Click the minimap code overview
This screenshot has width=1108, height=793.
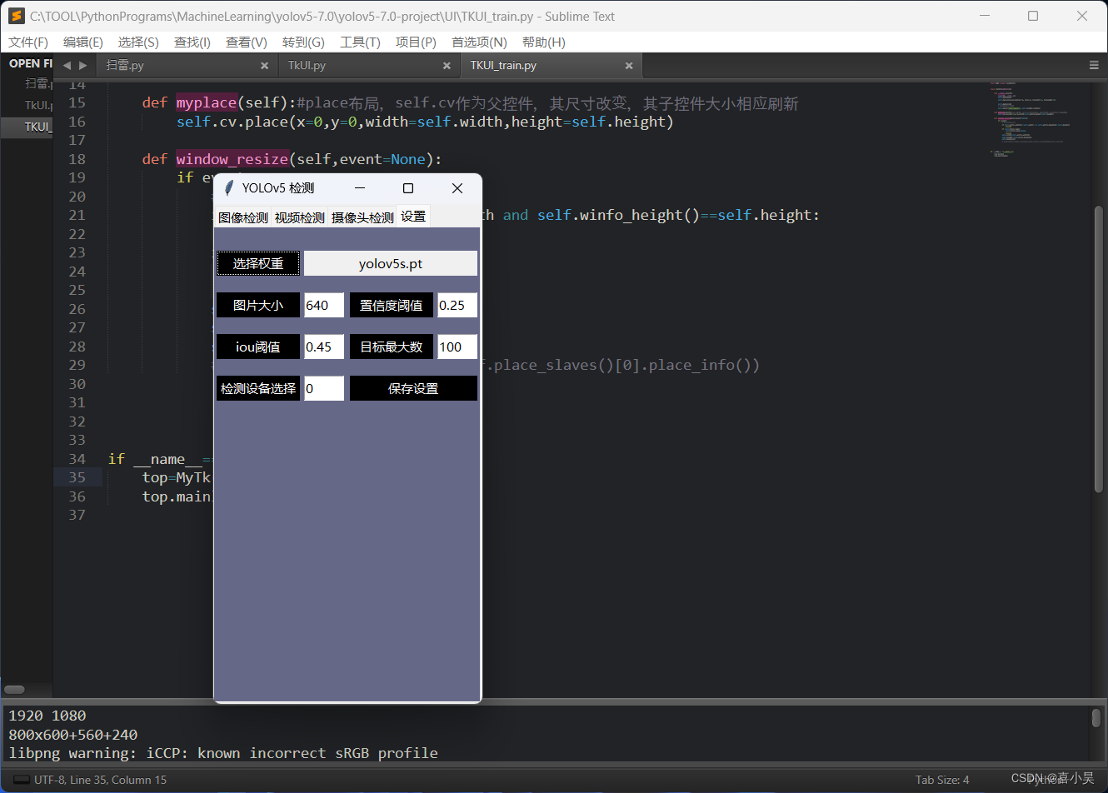(x=1031, y=118)
